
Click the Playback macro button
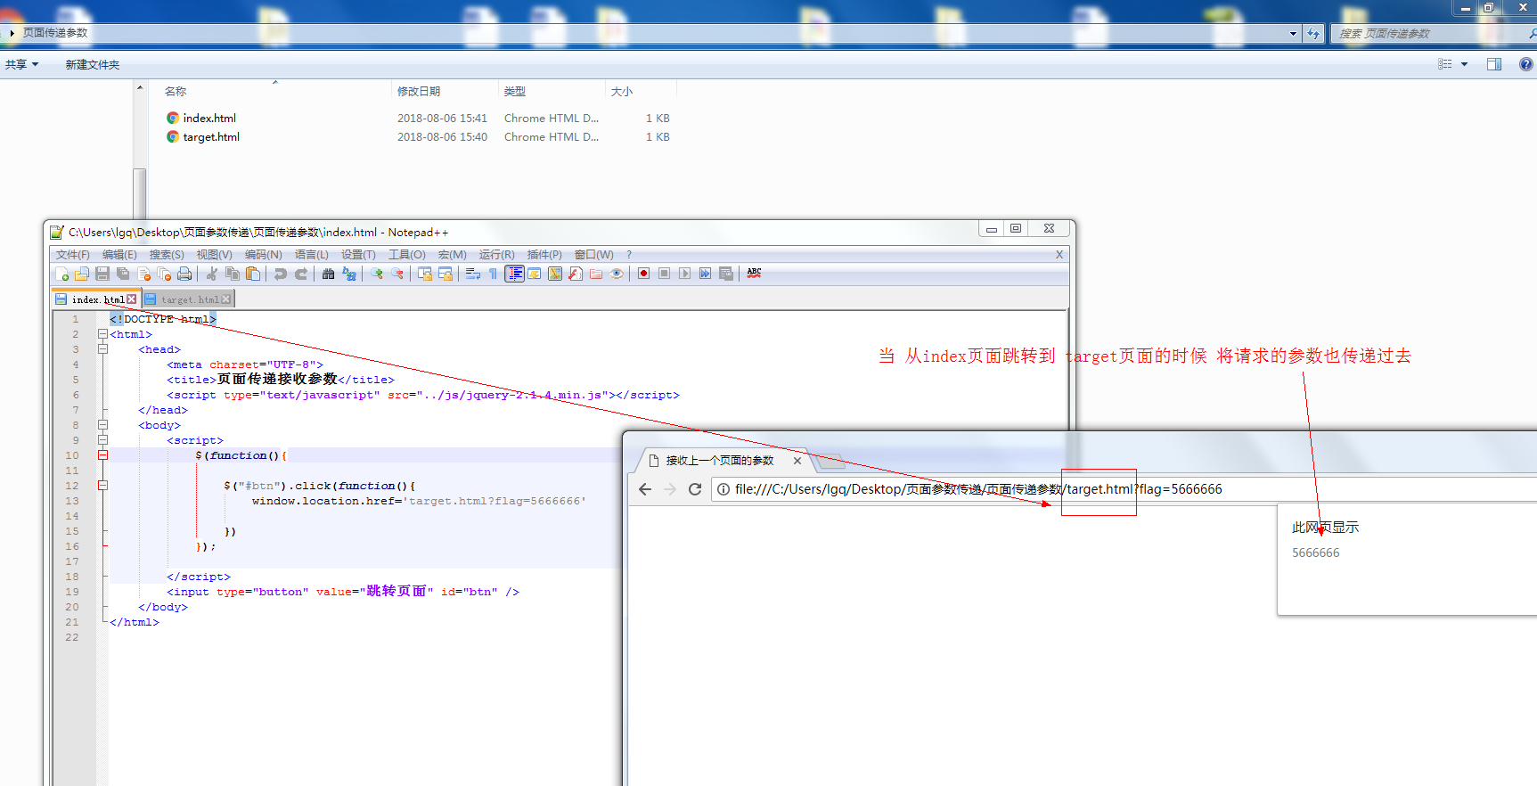click(x=684, y=274)
